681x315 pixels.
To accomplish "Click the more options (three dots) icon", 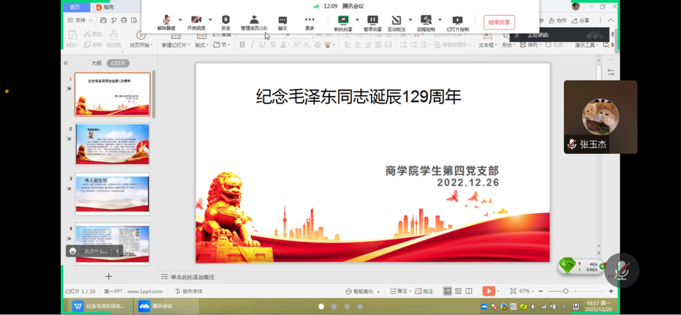I will click(x=310, y=22).
